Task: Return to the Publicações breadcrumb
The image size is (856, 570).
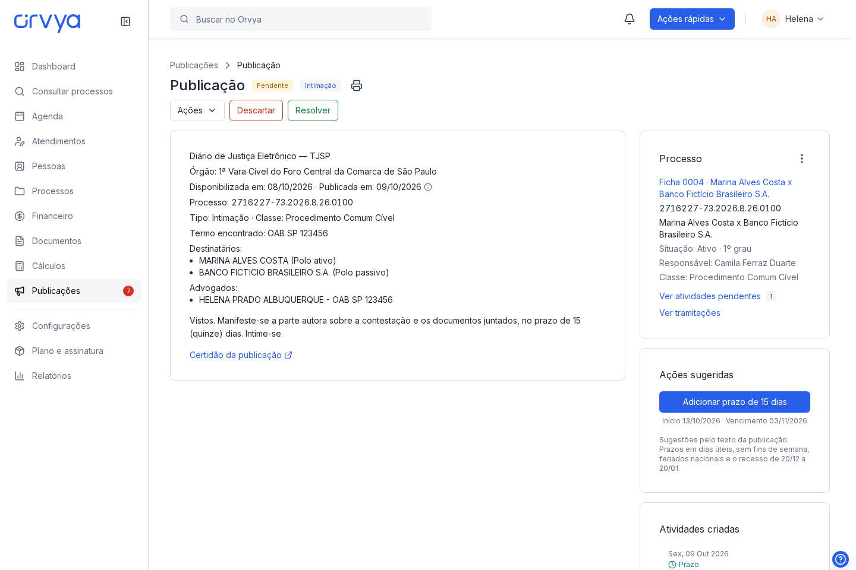Action: tap(194, 65)
